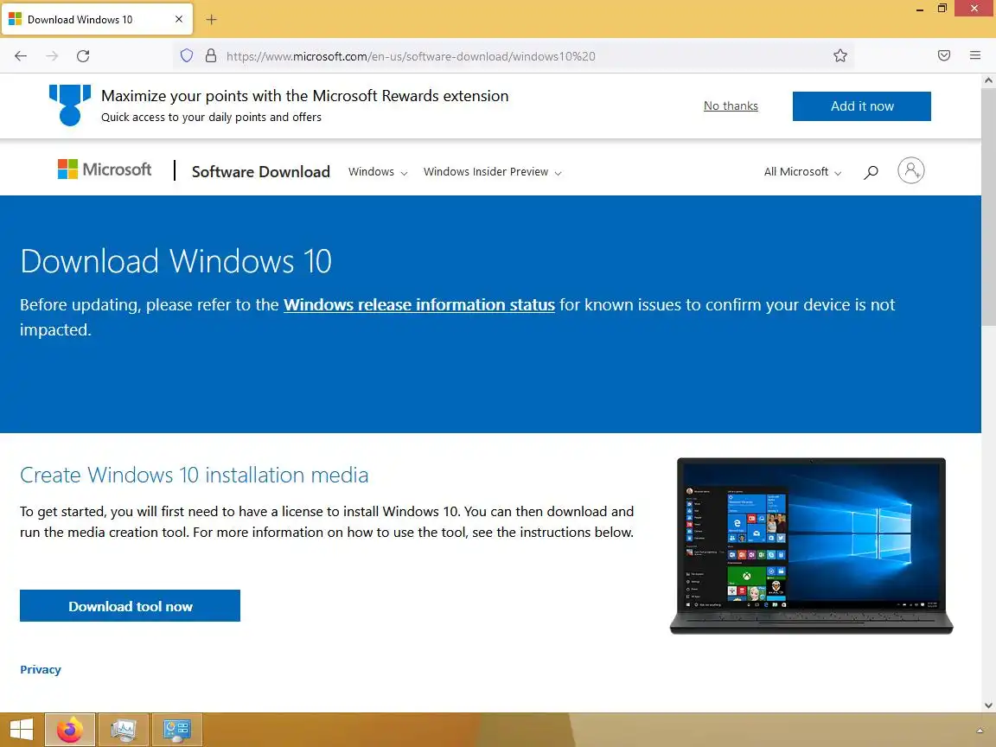Select the Download Windows 10 tab
This screenshot has height=747, width=996.
[x=97, y=19]
